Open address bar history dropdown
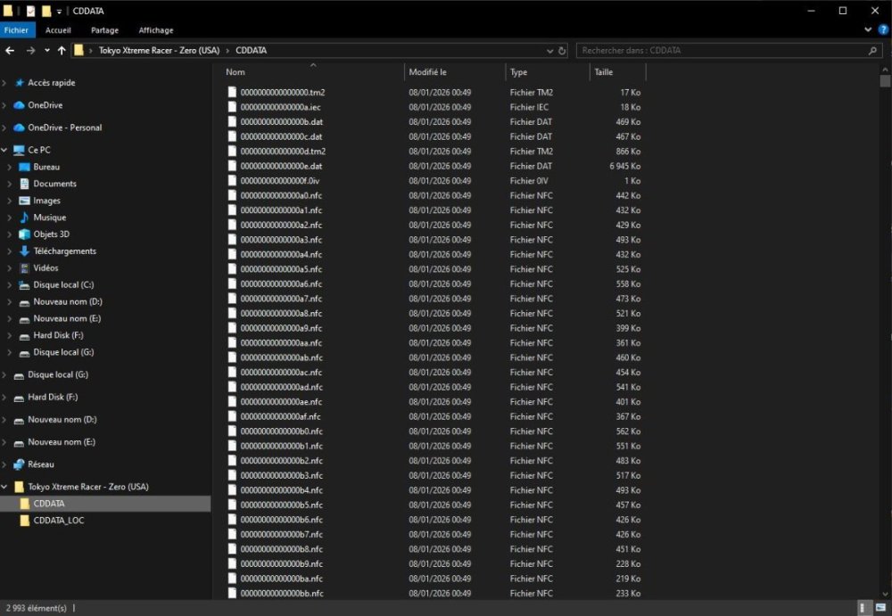The image size is (892, 616). (549, 51)
